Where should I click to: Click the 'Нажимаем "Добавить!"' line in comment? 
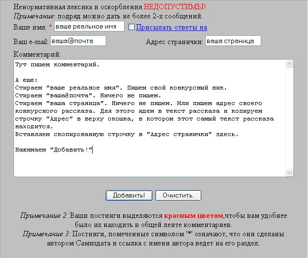coord(53,150)
